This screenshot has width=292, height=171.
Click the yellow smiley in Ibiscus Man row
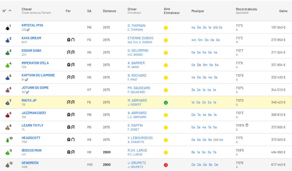[x=166, y=152]
